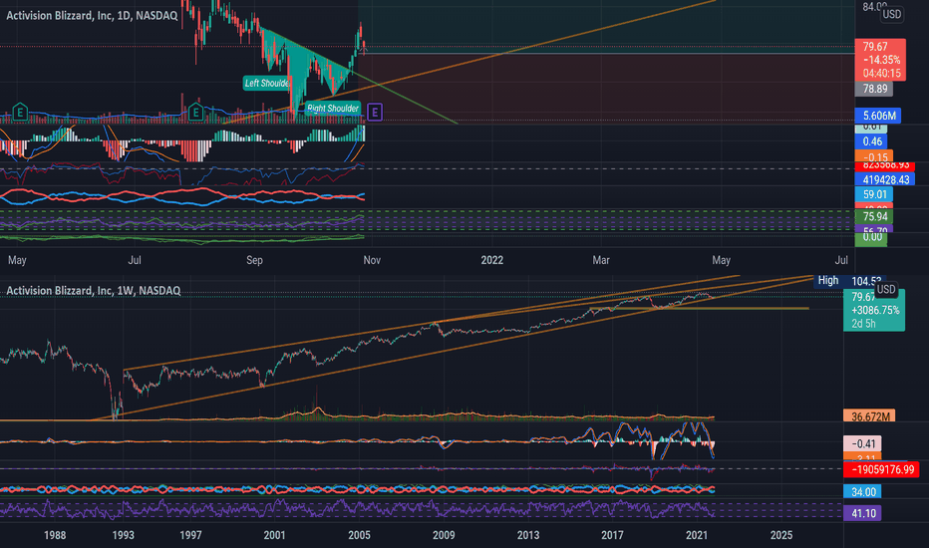Screen dimensions: 929x548
Task: Click the 2013 label on weekly time axis
Action: (x=528, y=535)
